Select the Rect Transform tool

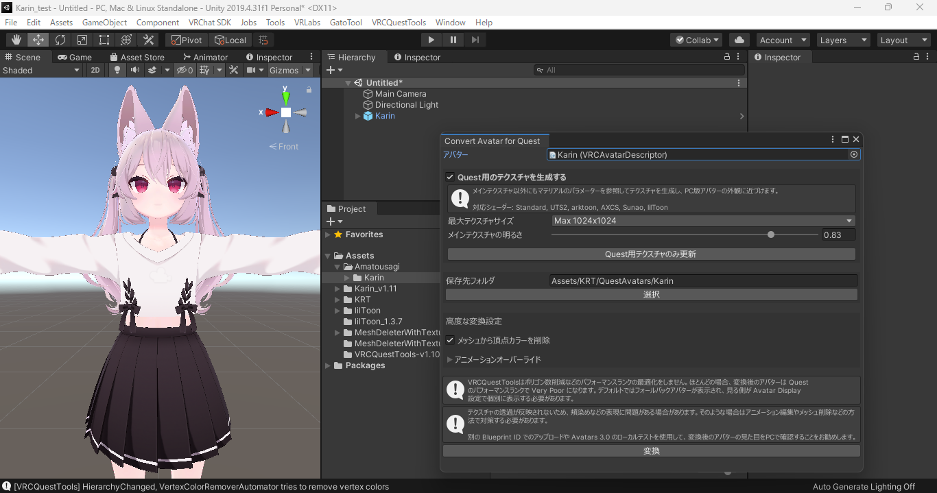[104, 39]
